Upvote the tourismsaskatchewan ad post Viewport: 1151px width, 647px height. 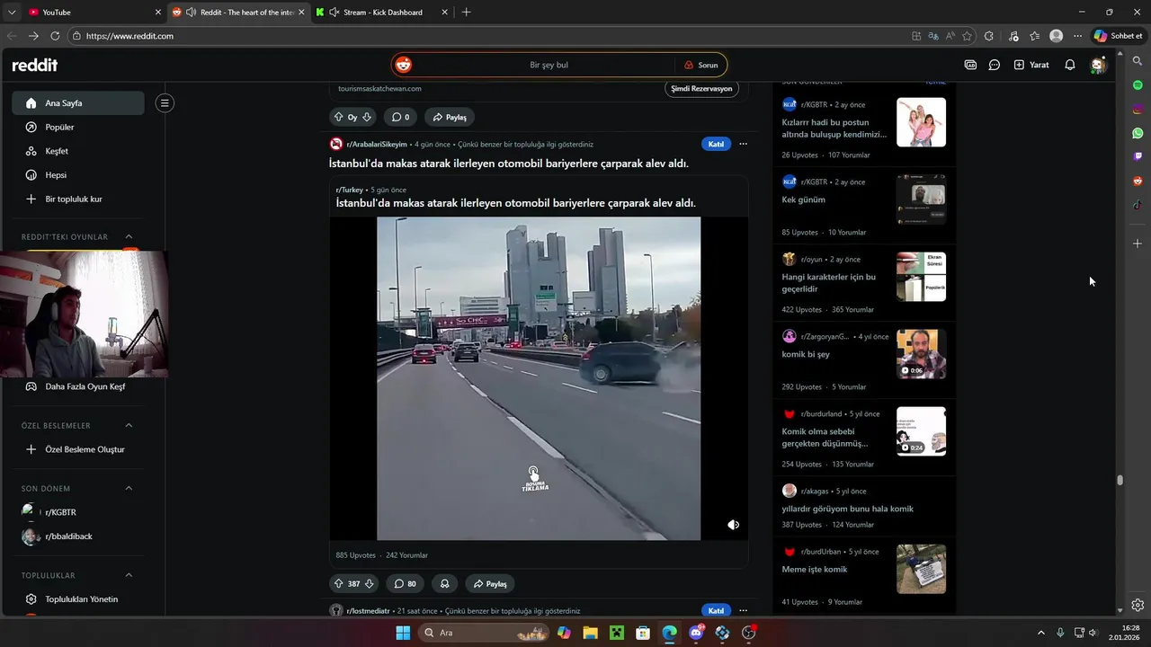tap(339, 117)
